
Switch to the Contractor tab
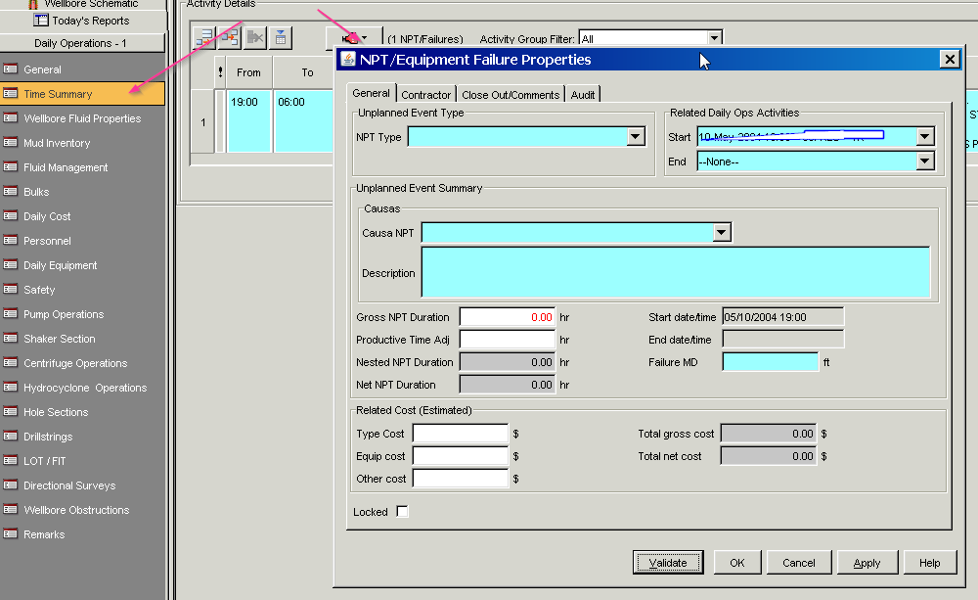(426, 94)
